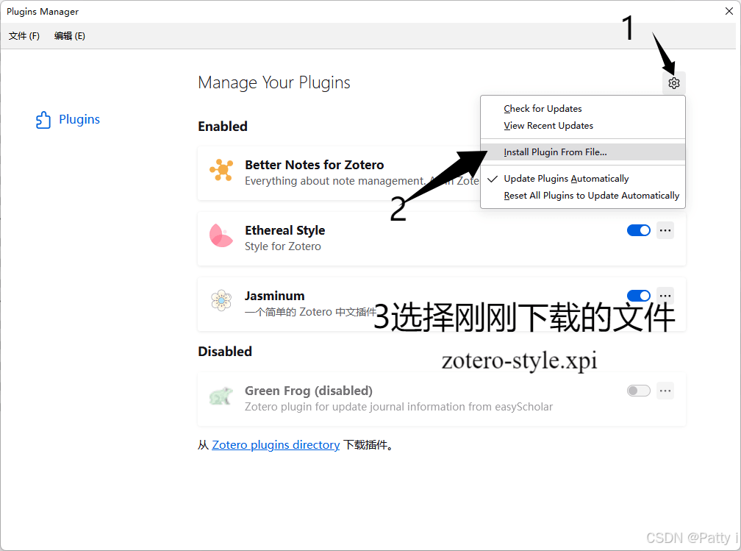Select View Recent Updates
This screenshot has height=551, width=741.
pyautogui.click(x=583, y=126)
